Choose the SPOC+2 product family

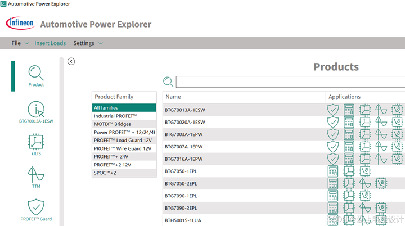(124, 173)
